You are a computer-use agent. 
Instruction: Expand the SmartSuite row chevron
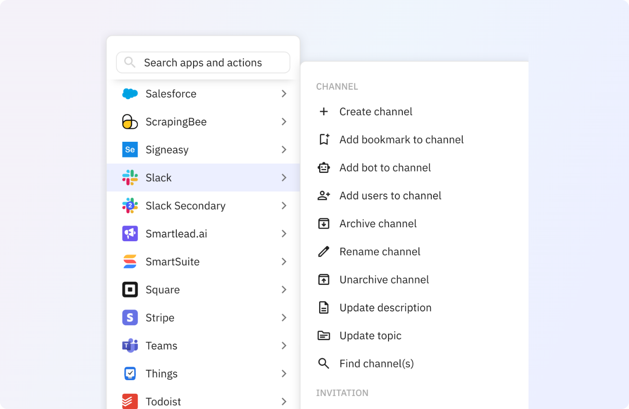point(284,262)
